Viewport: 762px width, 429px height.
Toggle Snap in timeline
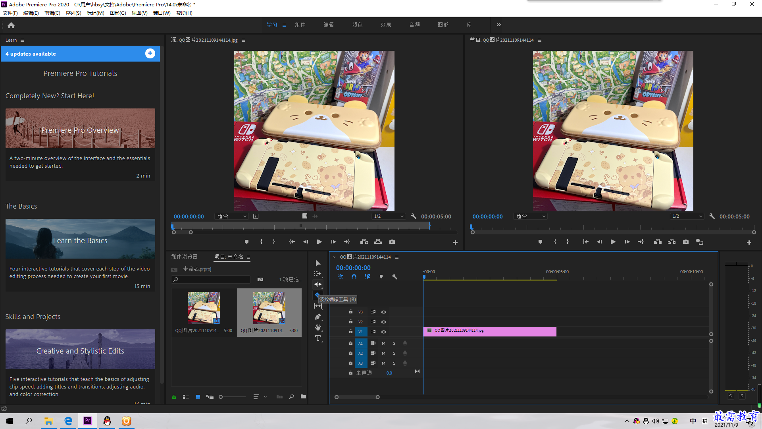[x=354, y=276]
